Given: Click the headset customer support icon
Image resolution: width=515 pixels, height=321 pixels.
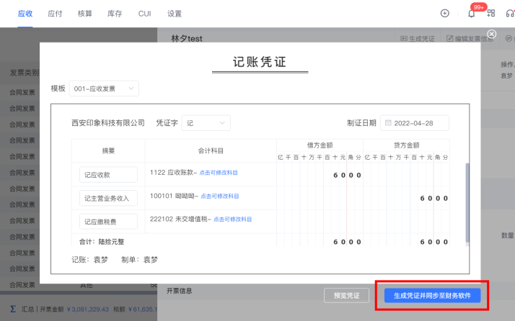Looking at the screenshot, I should coord(510,14).
